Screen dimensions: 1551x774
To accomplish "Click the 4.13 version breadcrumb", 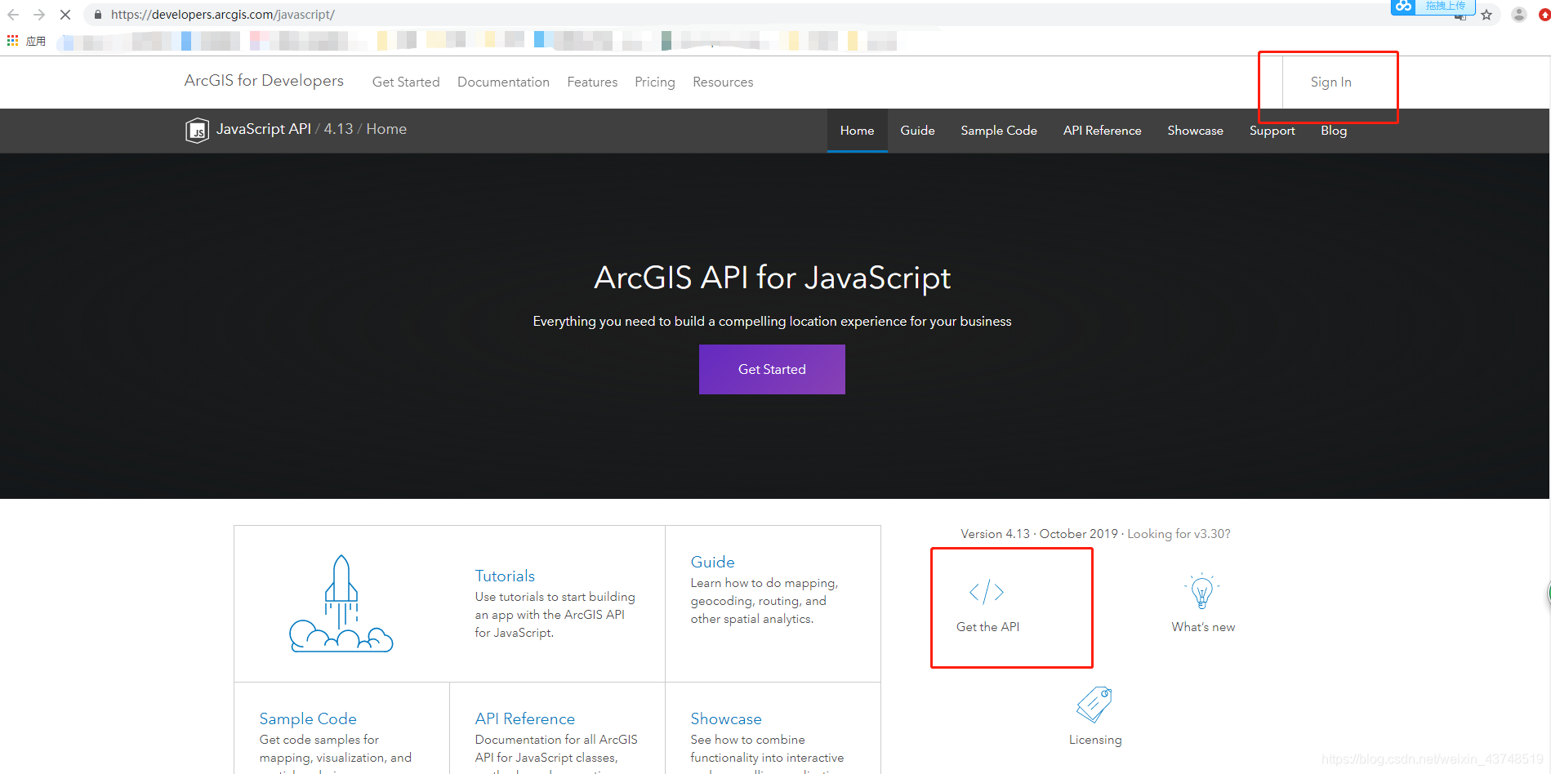I will [x=338, y=129].
